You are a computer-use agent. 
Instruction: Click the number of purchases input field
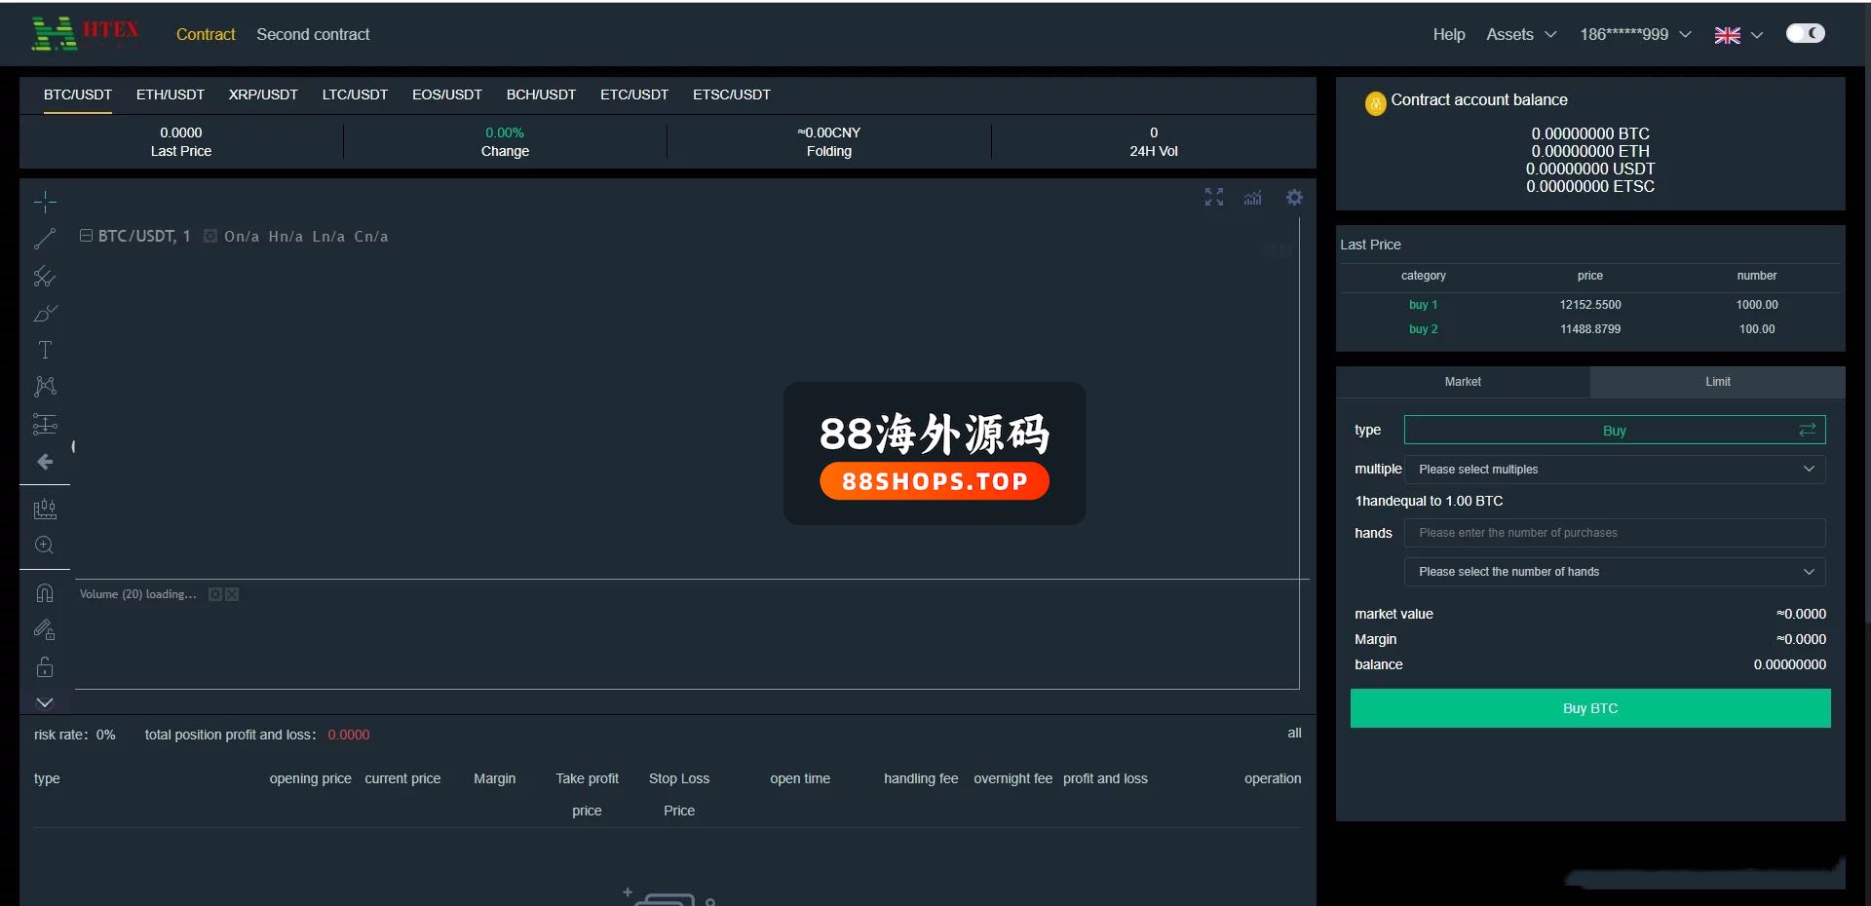point(1614,533)
